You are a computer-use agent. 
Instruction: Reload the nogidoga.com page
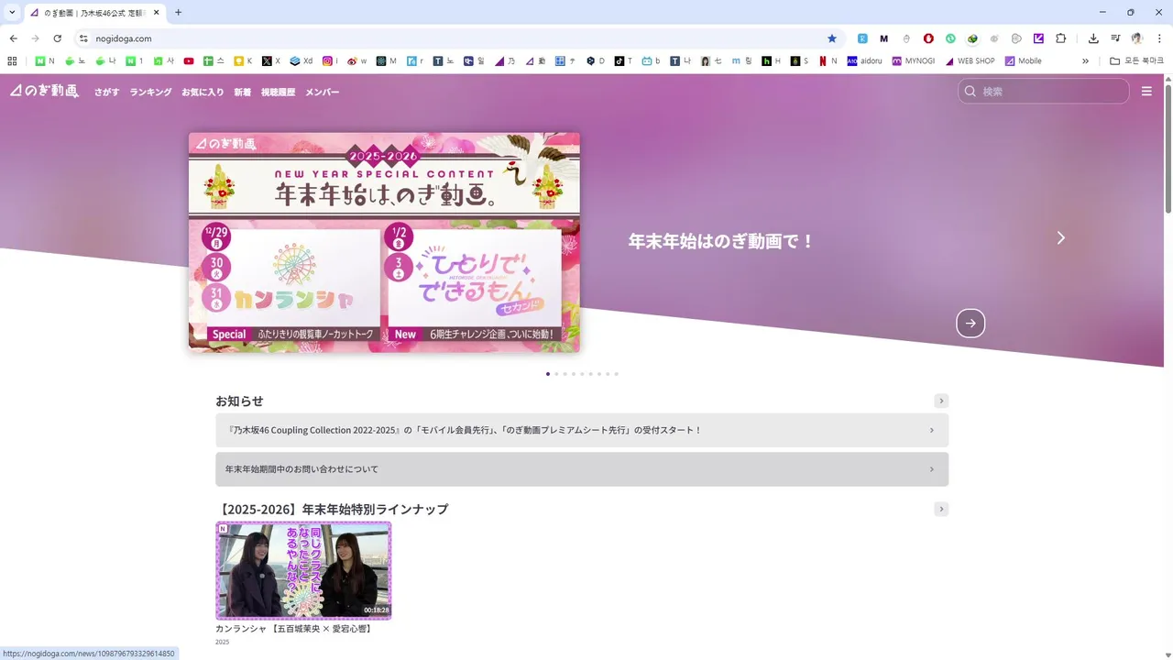(x=57, y=38)
